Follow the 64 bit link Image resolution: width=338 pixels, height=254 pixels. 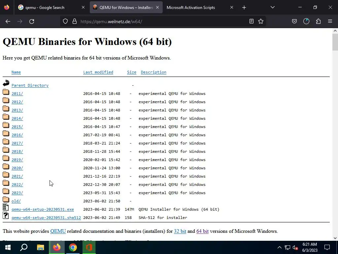pos(202,231)
